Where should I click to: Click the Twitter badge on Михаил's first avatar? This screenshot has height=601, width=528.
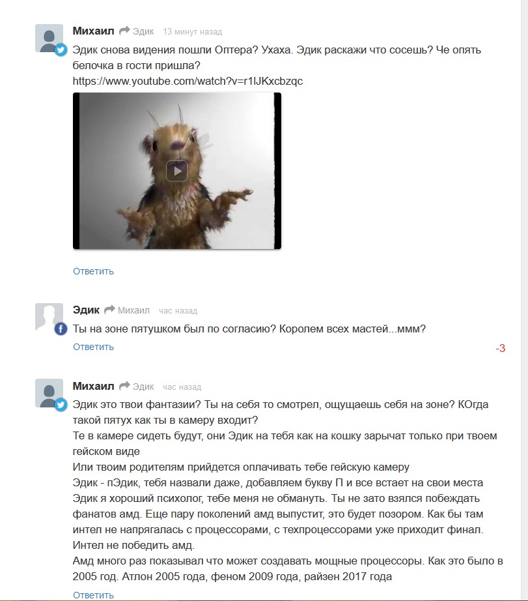(61, 50)
